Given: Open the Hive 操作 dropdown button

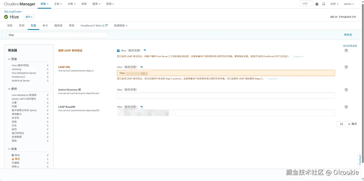Looking at the screenshot, I should 29,17.
